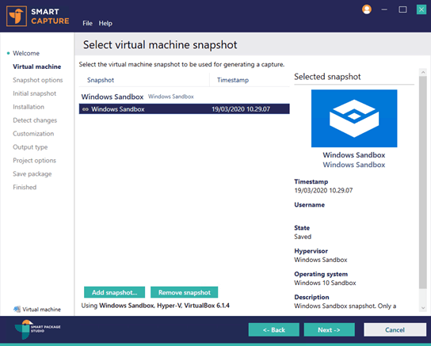Select the Save package step
Viewport: 431px width, 346px height.
(x=32, y=174)
